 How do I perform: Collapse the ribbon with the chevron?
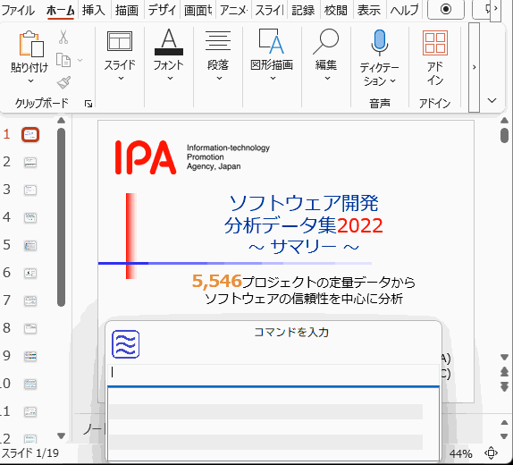[x=492, y=100]
